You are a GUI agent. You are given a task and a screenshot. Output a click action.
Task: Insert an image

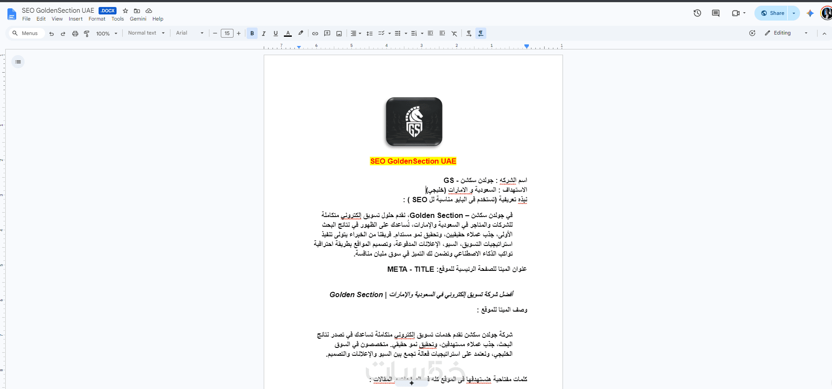339,33
